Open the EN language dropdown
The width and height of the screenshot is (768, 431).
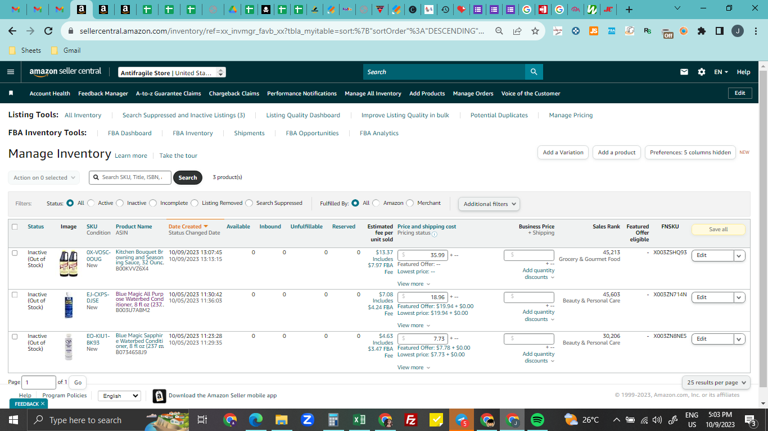tap(721, 72)
